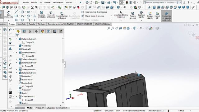Screen dimensions: 199x112
Task: Click the Instant 2D button
Action: click(157, 15)
